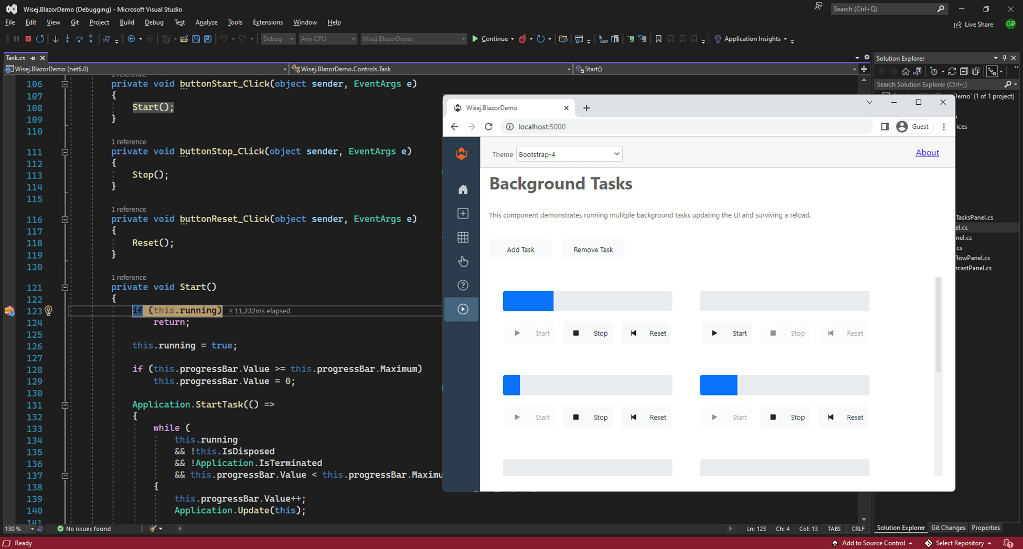
Task: Click the Add Task button
Action: point(520,250)
